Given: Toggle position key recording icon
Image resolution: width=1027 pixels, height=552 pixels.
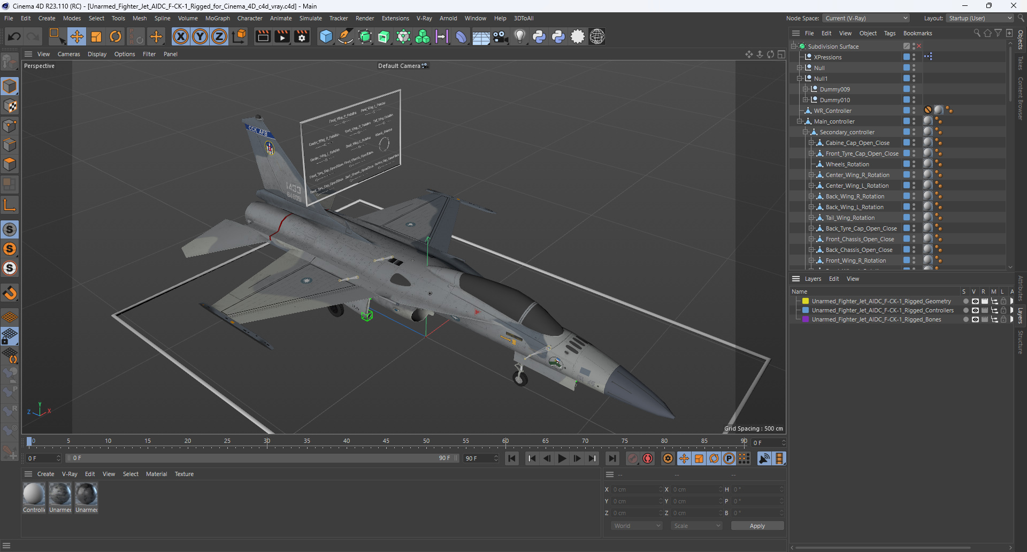Looking at the screenshot, I should point(684,458).
